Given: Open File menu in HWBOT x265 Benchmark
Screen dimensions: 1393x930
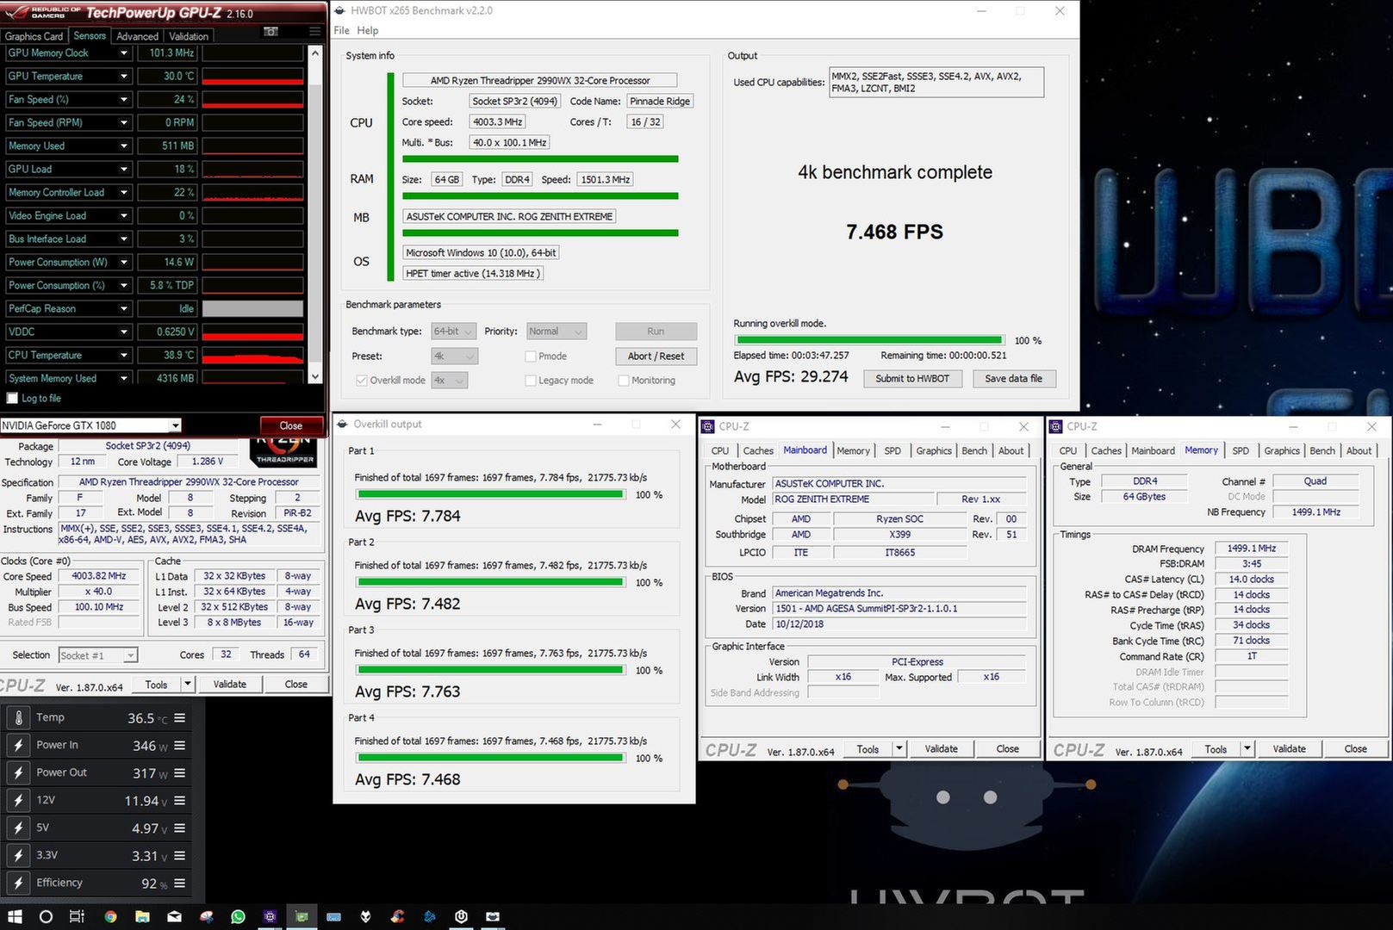Looking at the screenshot, I should pos(341,30).
